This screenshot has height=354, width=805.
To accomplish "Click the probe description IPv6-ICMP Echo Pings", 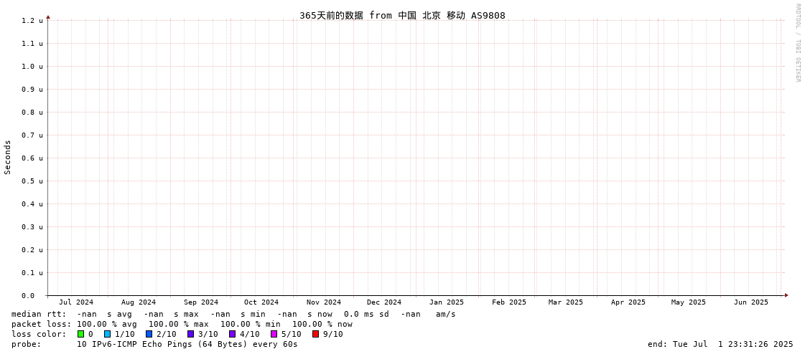I will (x=187, y=344).
